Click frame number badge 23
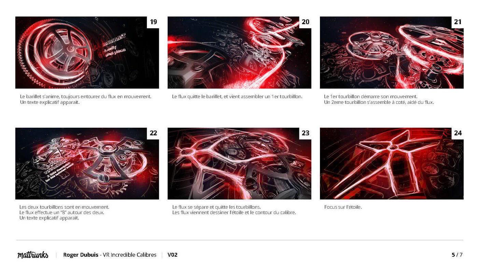478x270 pixels. pyautogui.click(x=305, y=133)
